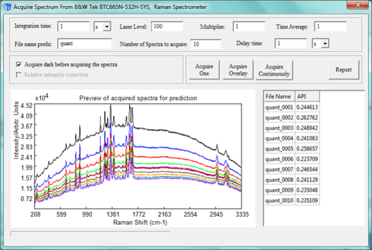Click API value 0.223709

tap(307, 159)
